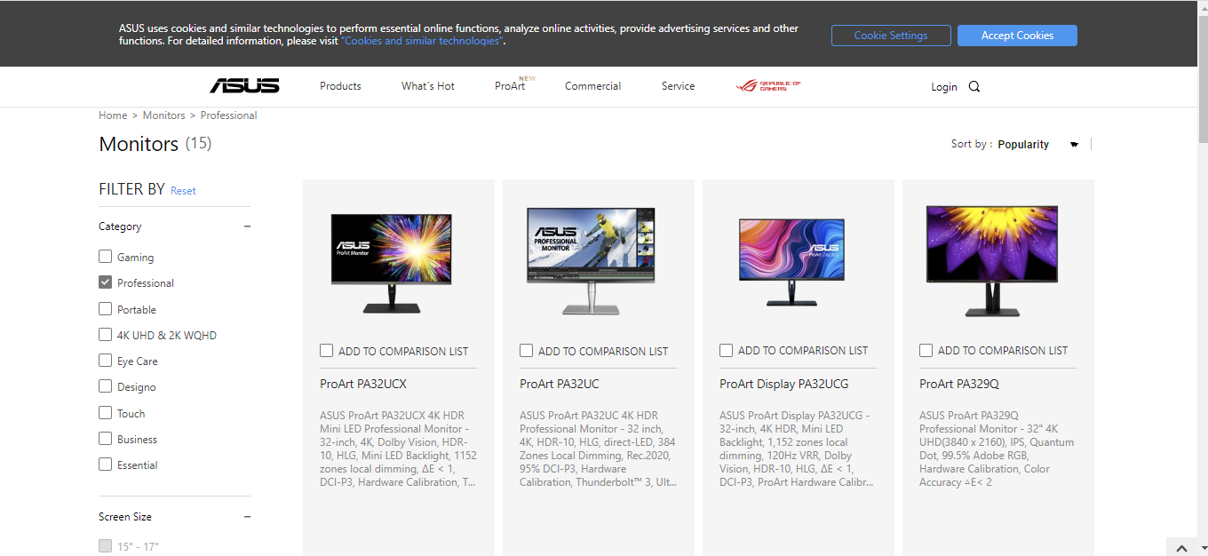View the ProArt PA32UCX monitor image
The width and height of the screenshot is (1208, 556).
(392, 263)
